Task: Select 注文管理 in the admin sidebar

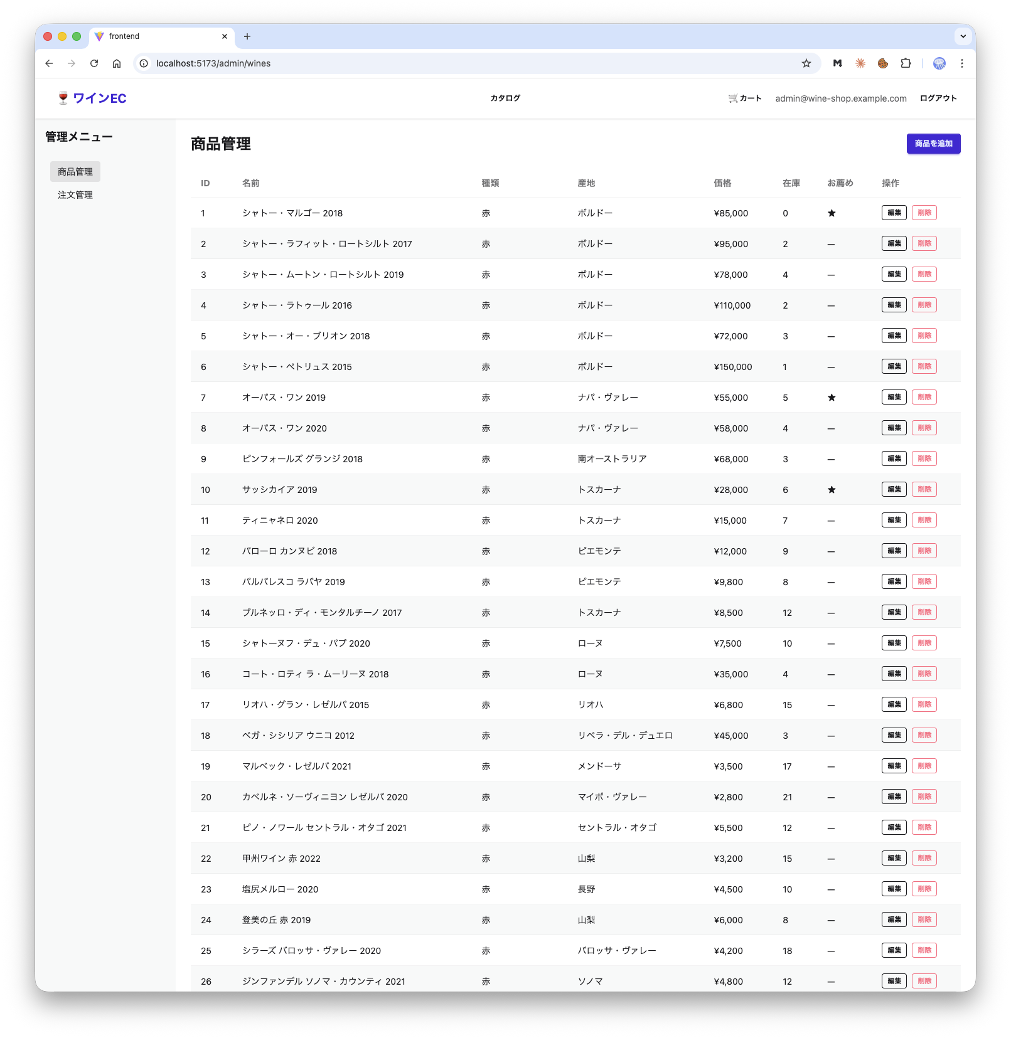Action: pyautogui.click(x=75, y=195)
